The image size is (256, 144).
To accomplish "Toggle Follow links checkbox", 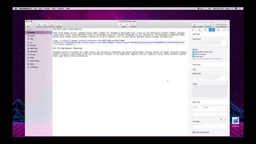I will (193, 56).
